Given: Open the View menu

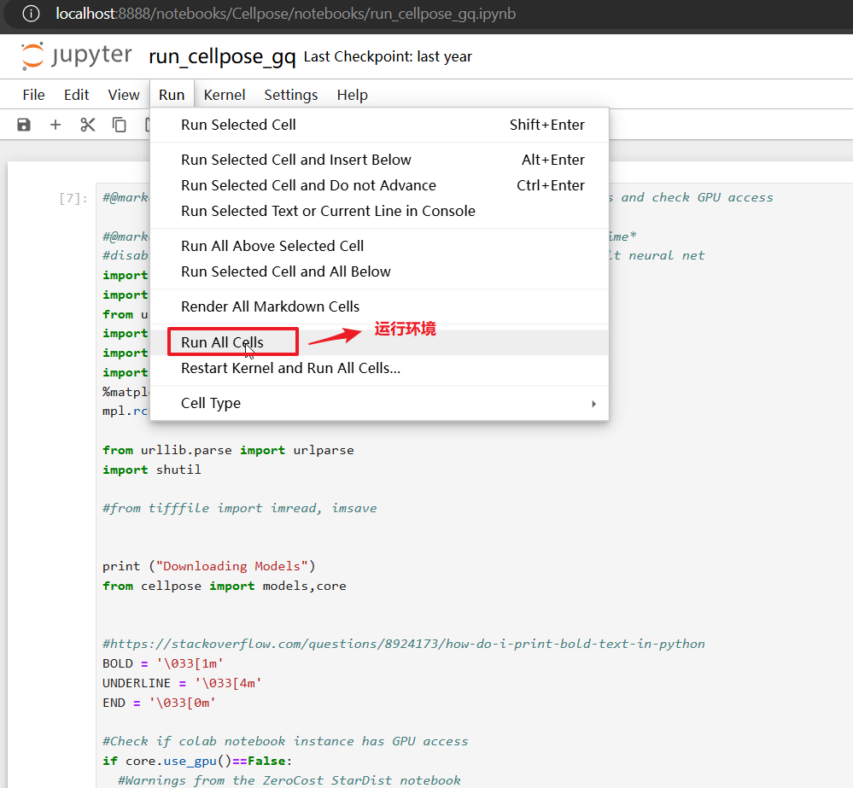Looking at the screenshot, I should (x=124, y=95).
